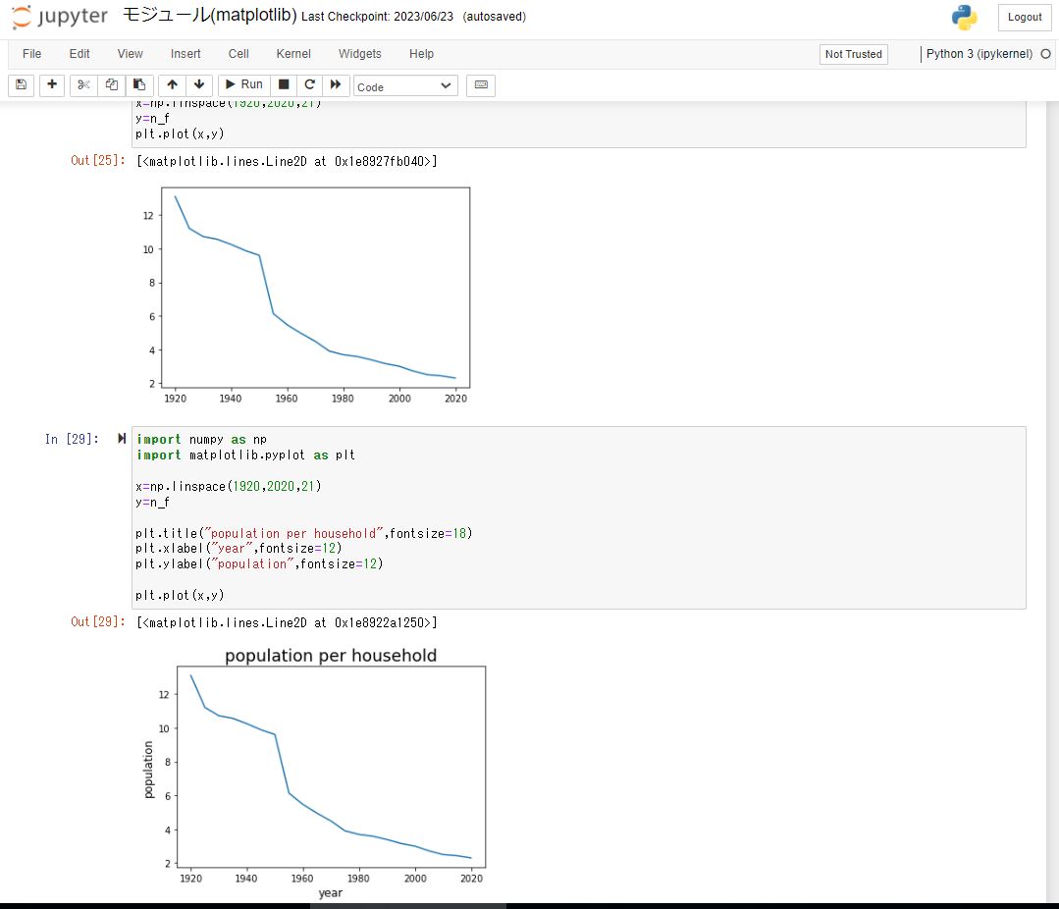Click the Not Trusted button
Viewport: 1059px width, 909px height.
[853, 54]
